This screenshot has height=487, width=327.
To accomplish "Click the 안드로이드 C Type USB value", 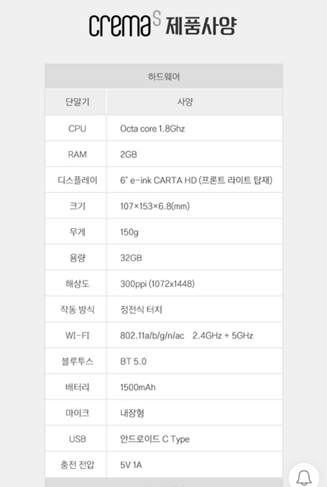I will 155,439.
